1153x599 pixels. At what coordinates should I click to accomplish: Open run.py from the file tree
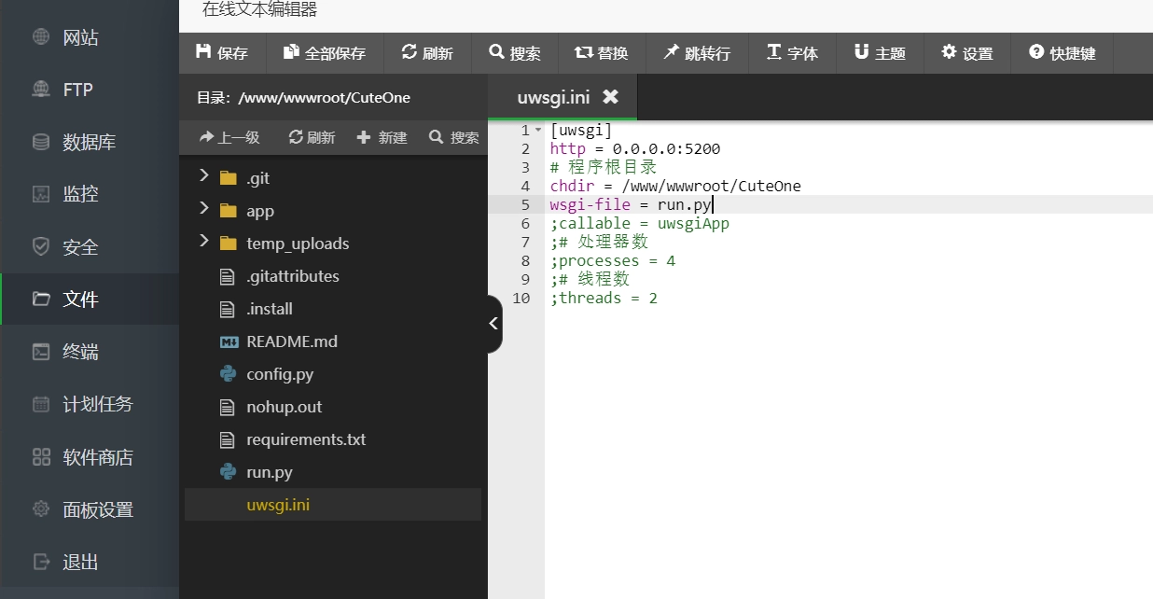coord(269,472)
